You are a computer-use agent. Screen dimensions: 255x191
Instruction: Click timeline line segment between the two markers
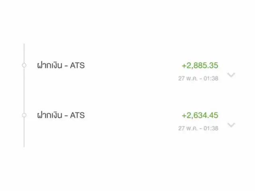click(24, 90)
